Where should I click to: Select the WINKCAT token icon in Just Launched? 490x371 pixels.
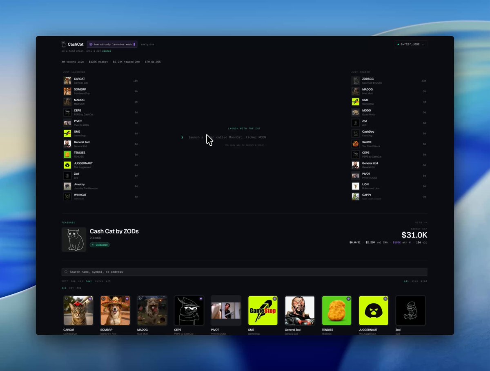(67, 197)
